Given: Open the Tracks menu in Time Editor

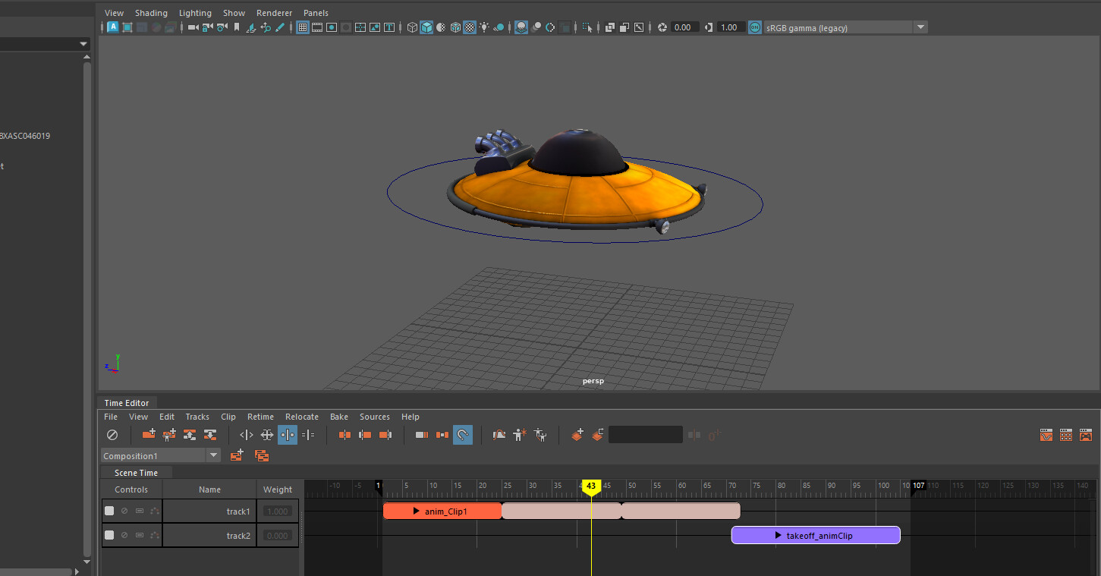Looking at the screenshot, I should (197, 416).
